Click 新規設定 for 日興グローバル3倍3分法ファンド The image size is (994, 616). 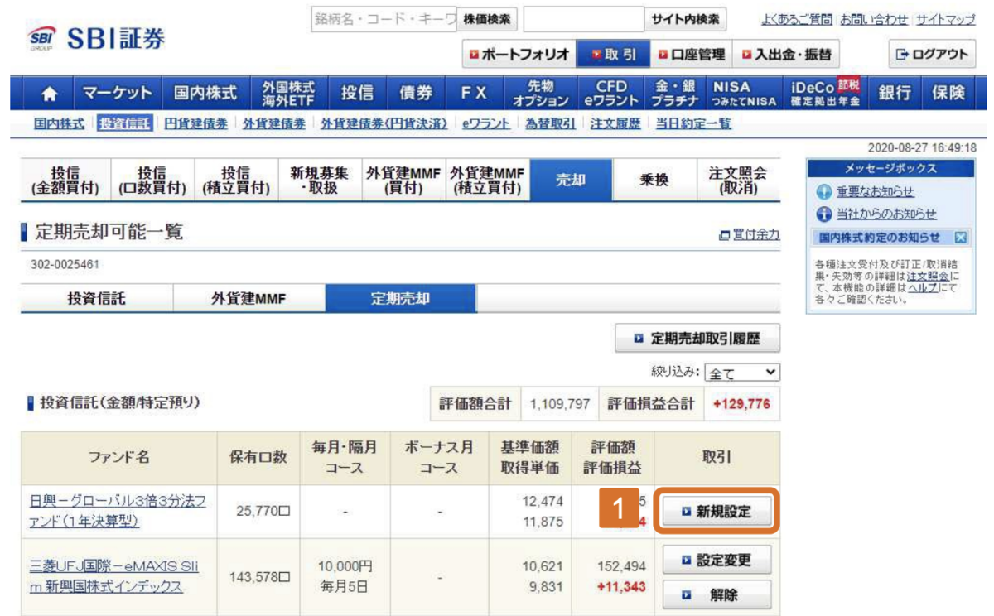[x=717, y=512]
